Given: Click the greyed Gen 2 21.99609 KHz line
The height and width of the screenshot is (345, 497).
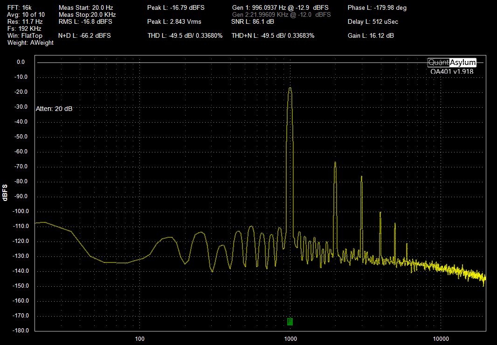Looking at the screenshot, I should pos(282,14).
